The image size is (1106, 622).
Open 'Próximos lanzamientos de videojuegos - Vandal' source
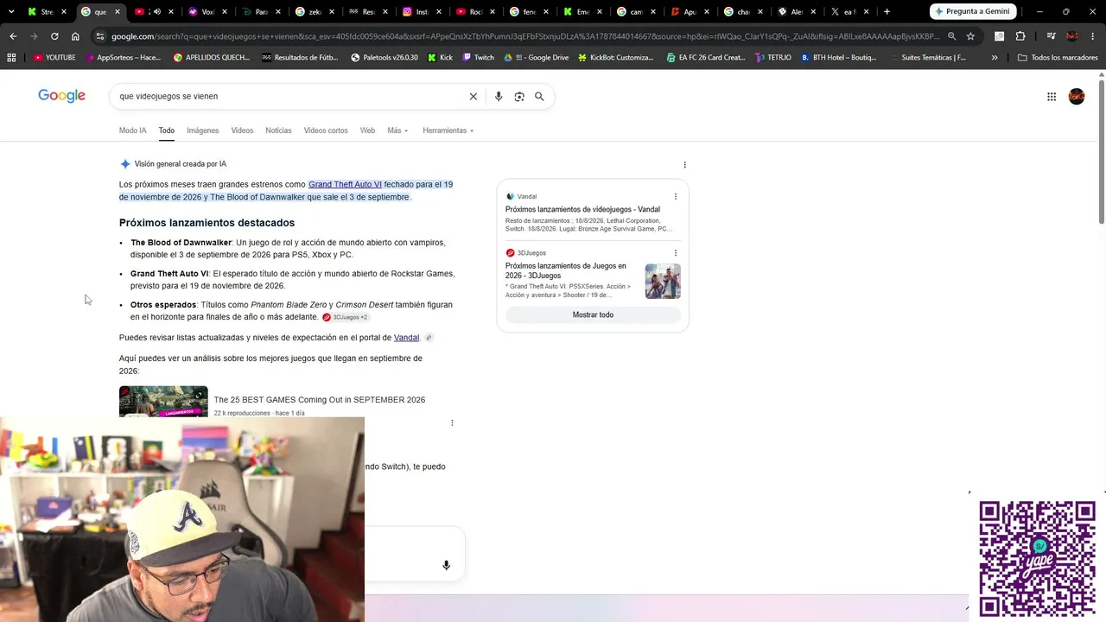(x=582, y=210)
